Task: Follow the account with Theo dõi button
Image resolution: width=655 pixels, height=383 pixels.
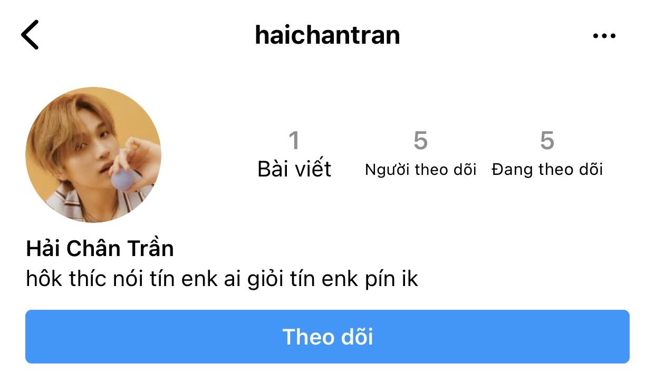Action: [327, 337]
